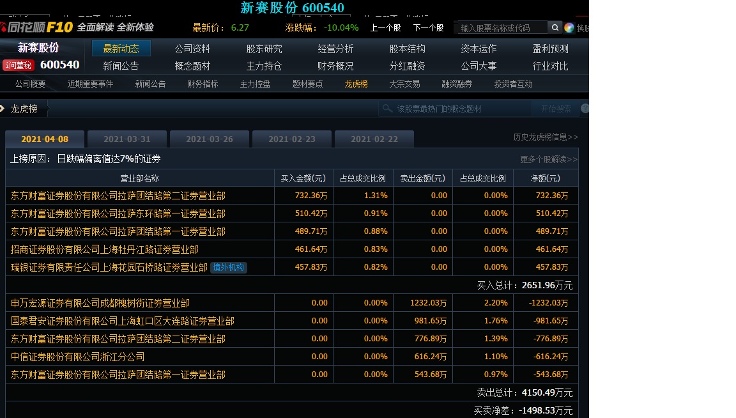Open 瑞银证券上海花园石桥路证券营业部 row
The height and width of the screenshot is (418, 736).
[x=292, y=267]
